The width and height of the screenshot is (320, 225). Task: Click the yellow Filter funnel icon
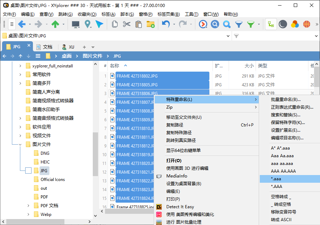[238, 24]
